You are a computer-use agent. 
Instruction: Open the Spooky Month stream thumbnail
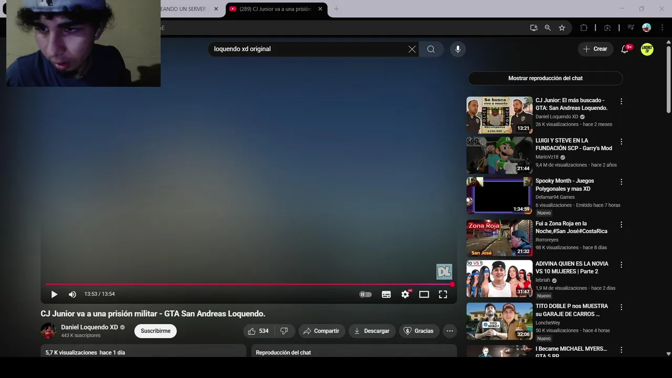click(x=499, y=196)
